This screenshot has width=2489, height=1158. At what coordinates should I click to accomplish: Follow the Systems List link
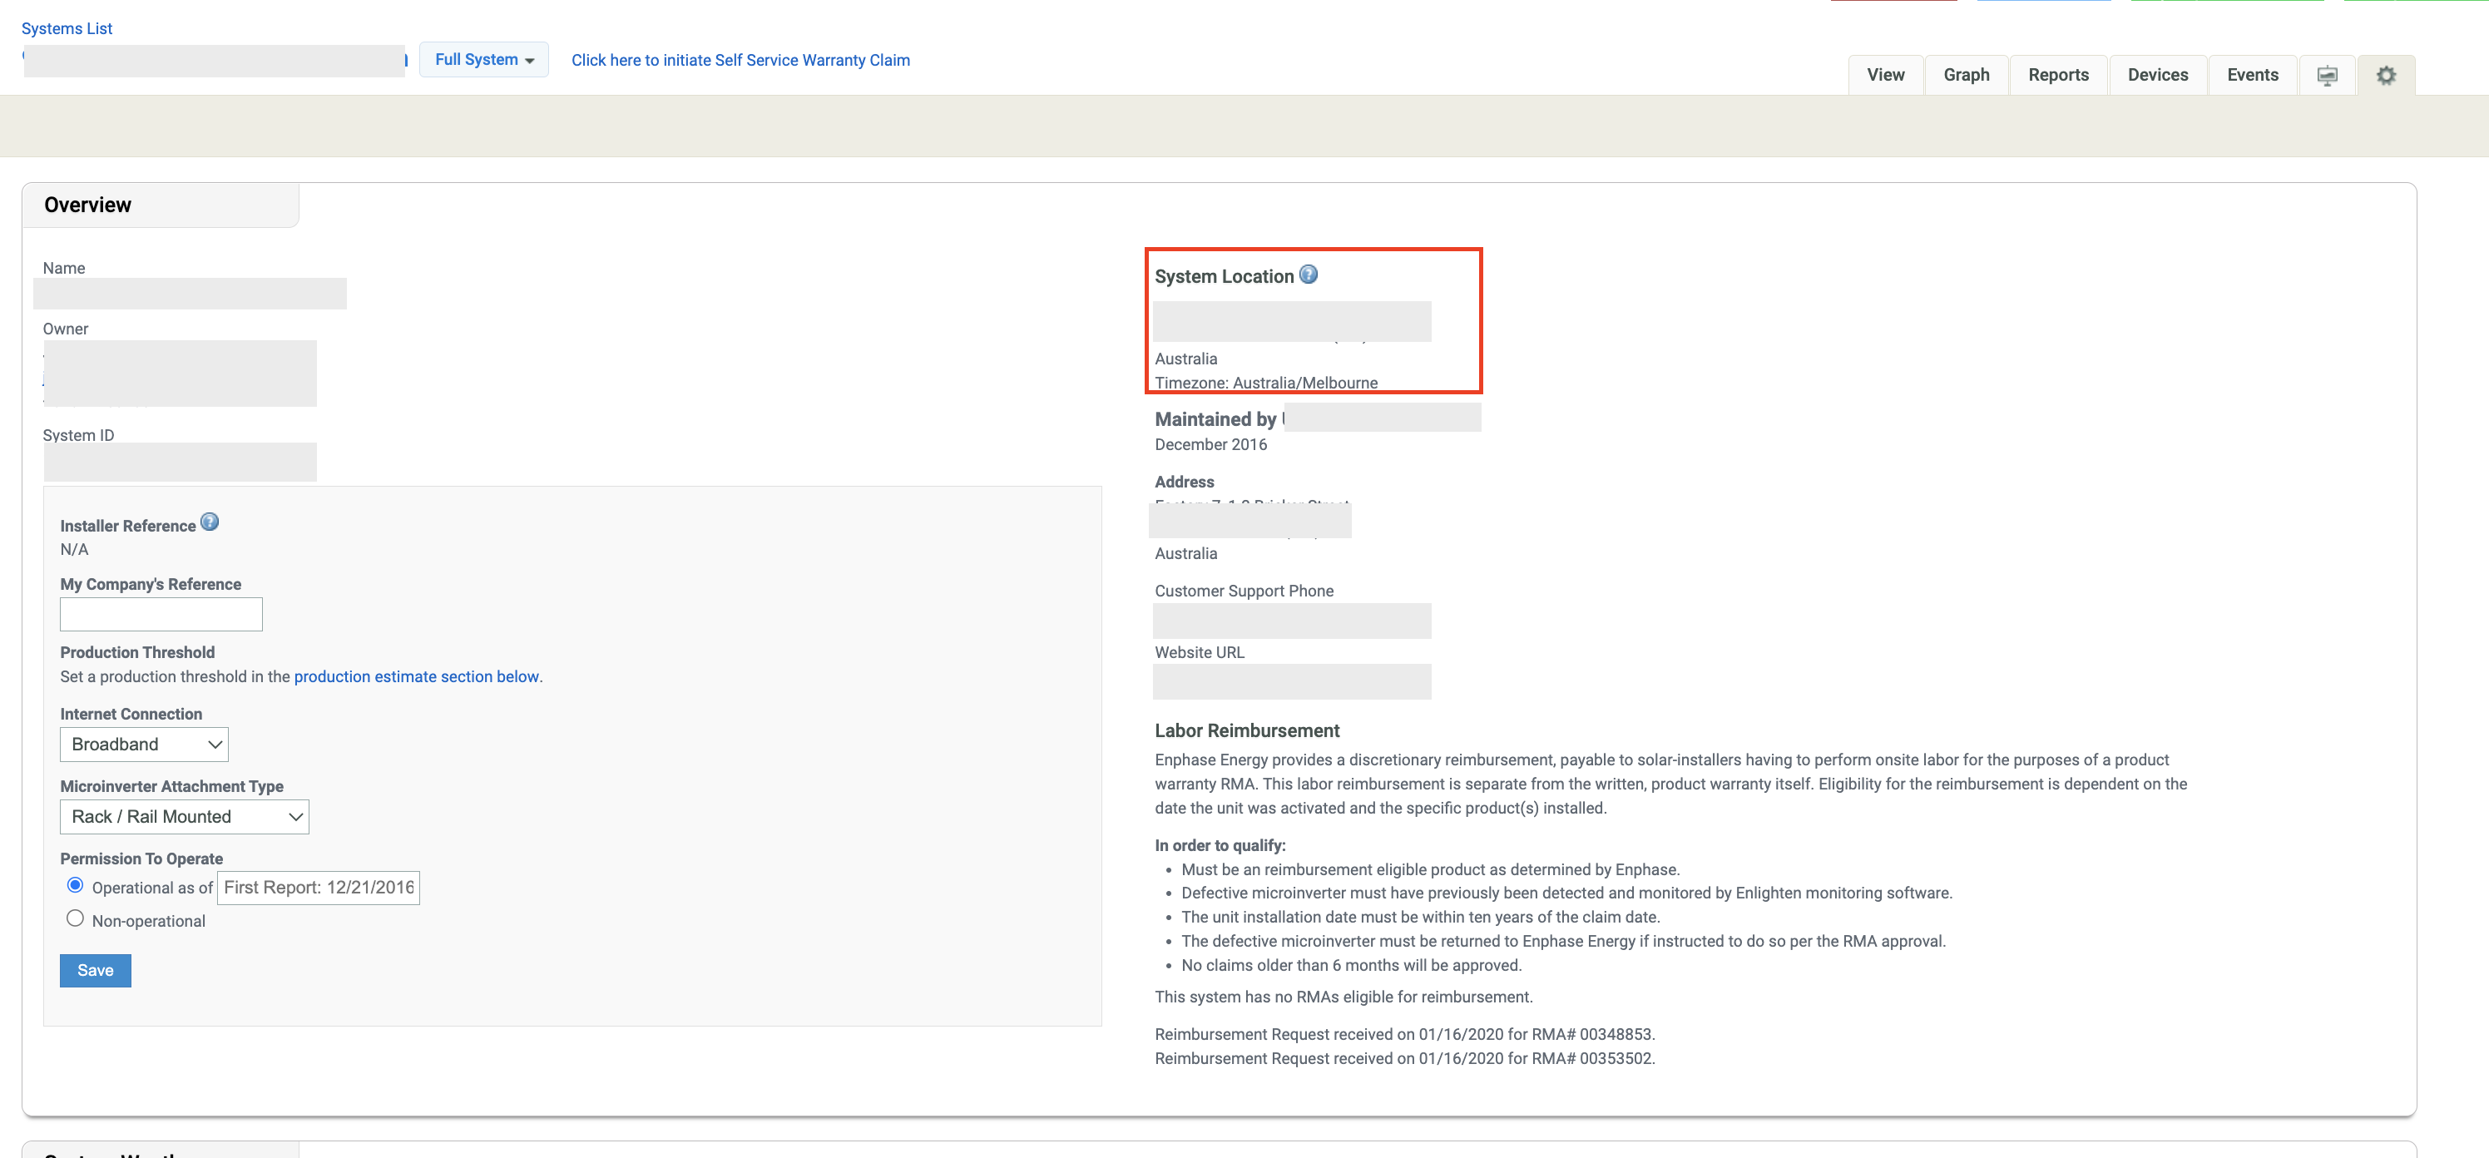pyautogui.click(x=67, y=28)
